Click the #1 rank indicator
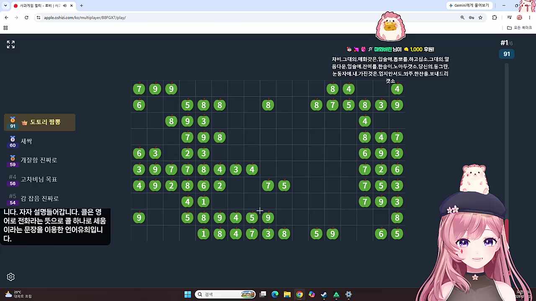 pos(506,43)
